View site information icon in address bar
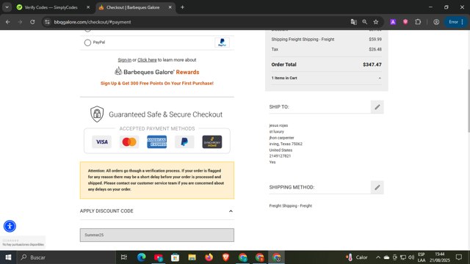Image resolution: width=470 pixels, height=264 pixels. tap(47, 22)
